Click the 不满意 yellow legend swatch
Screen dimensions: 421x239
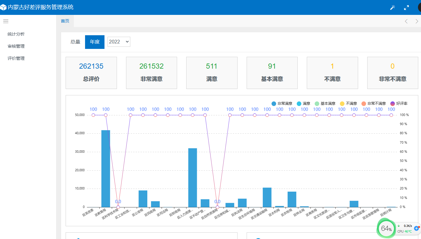(342, 104)
